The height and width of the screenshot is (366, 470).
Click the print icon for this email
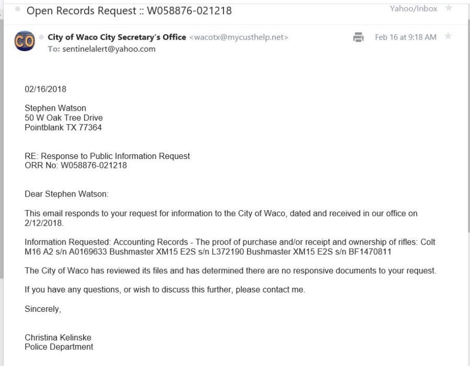(358, 37)
